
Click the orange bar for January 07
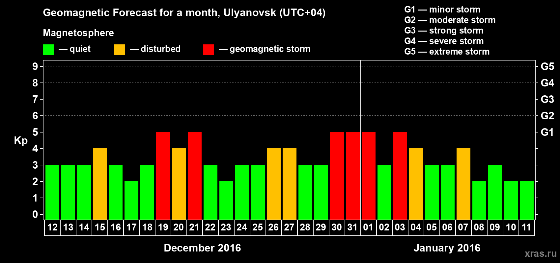pos(463,184)
